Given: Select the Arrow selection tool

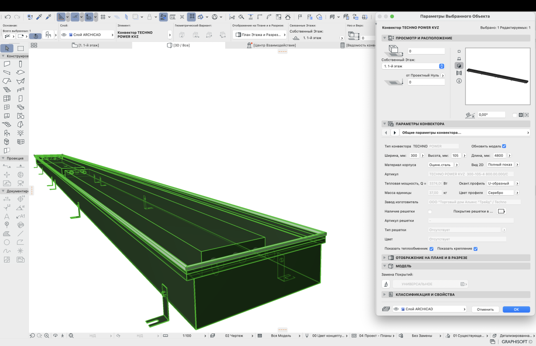Looking at the screenshot, I should (7, 48).
